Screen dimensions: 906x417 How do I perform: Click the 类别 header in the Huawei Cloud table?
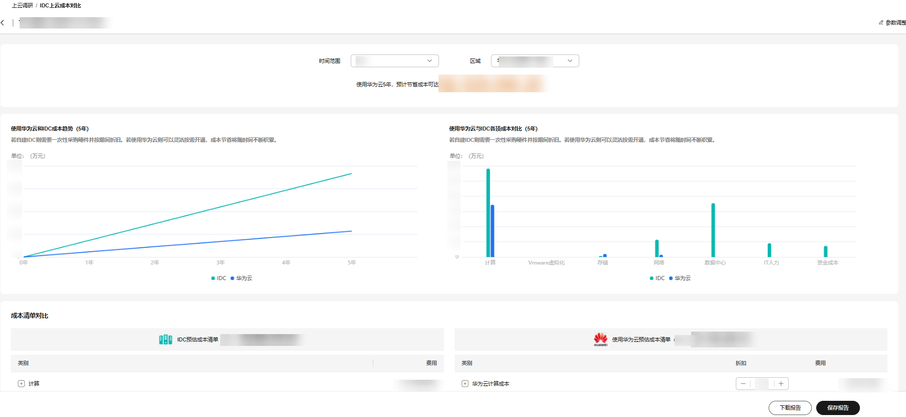pos(466,363)
